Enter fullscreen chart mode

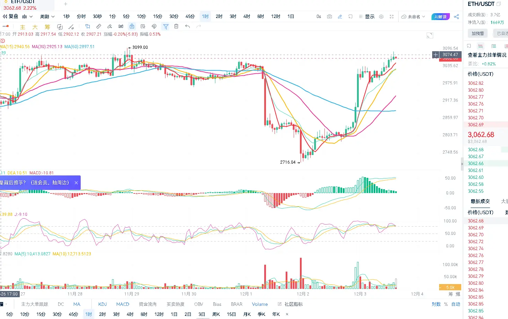pyautogui.click(x=392, y=16)
